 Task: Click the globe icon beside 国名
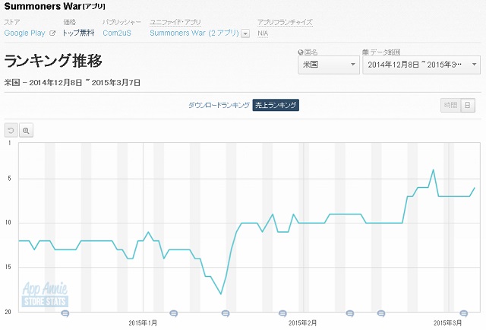pyautogui.click(x=301, y=52)
